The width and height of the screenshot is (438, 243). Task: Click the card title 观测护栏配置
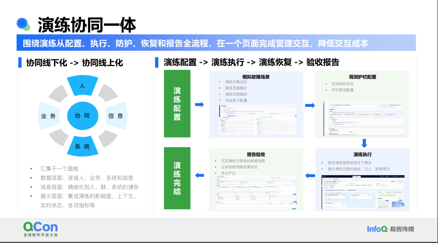click(x=362, y=77)
